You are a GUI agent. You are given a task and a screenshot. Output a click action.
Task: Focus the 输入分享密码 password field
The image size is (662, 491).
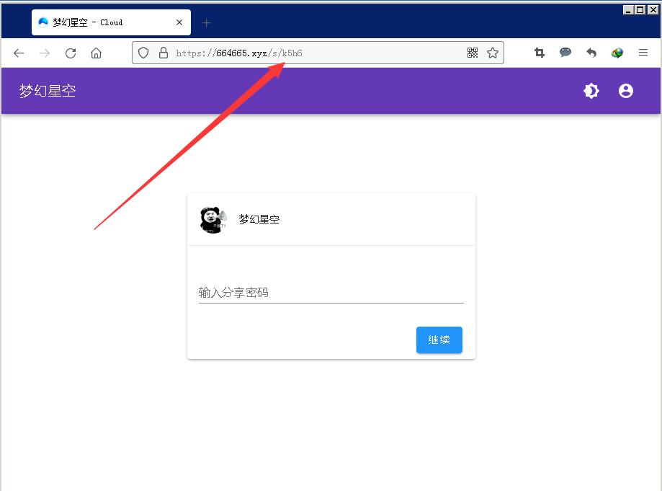tap(331, 293)
